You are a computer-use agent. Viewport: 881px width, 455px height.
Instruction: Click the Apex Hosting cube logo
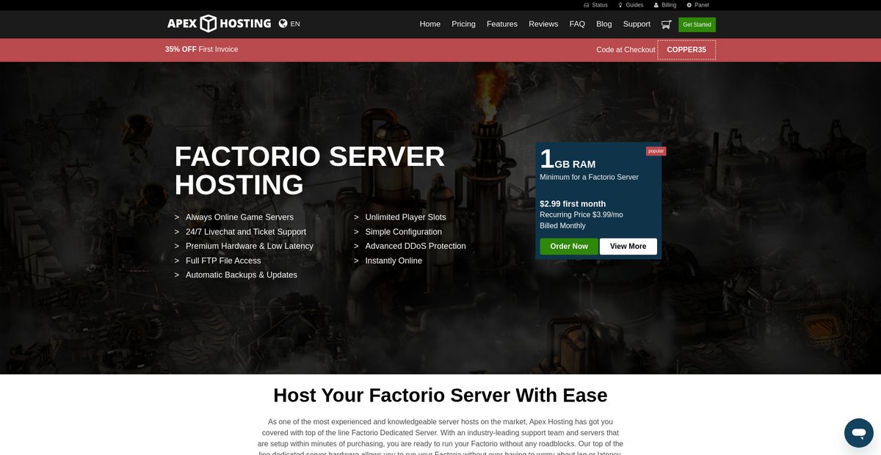pyautogui.click(x=209, y=23)
